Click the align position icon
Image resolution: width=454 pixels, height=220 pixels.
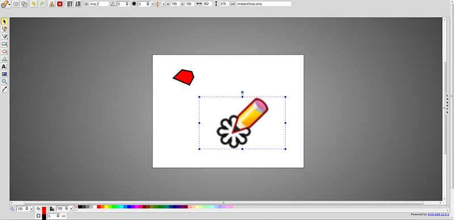coord(158,4)
